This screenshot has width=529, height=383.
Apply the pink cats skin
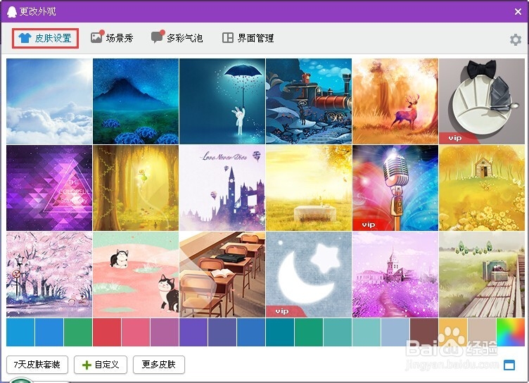pos(136,275)
